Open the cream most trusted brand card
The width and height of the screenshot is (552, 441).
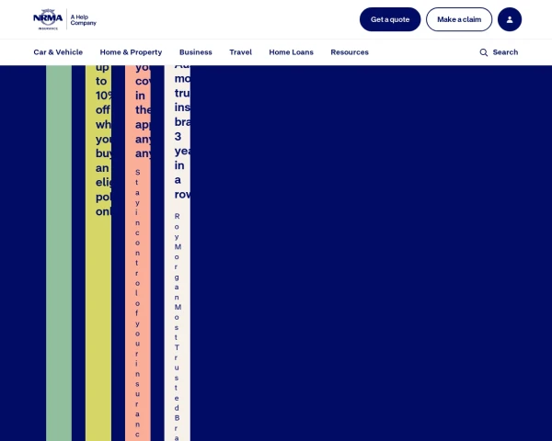pyautogui.click(x=177, y=253)
